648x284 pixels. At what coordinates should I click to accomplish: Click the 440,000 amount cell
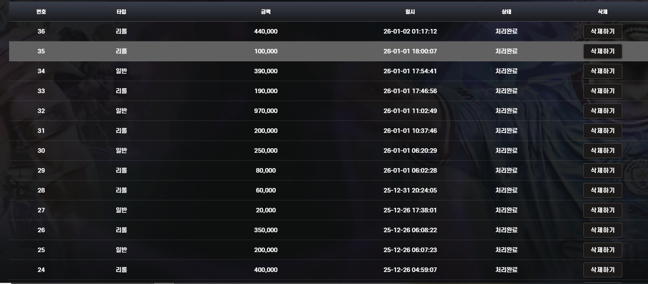[266, 31]
